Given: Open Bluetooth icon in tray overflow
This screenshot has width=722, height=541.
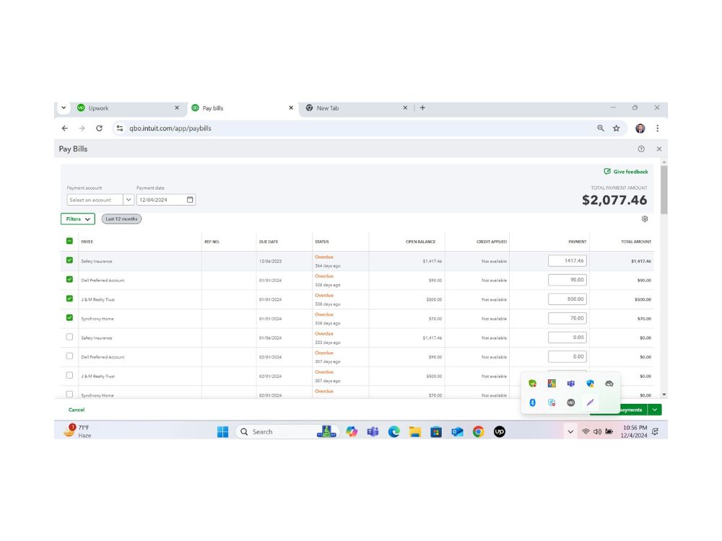Looking at the screenshot, I should tap(532, 403).
